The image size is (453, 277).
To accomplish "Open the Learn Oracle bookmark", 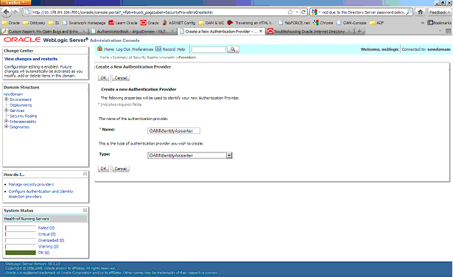I will (x=123, y=23).
